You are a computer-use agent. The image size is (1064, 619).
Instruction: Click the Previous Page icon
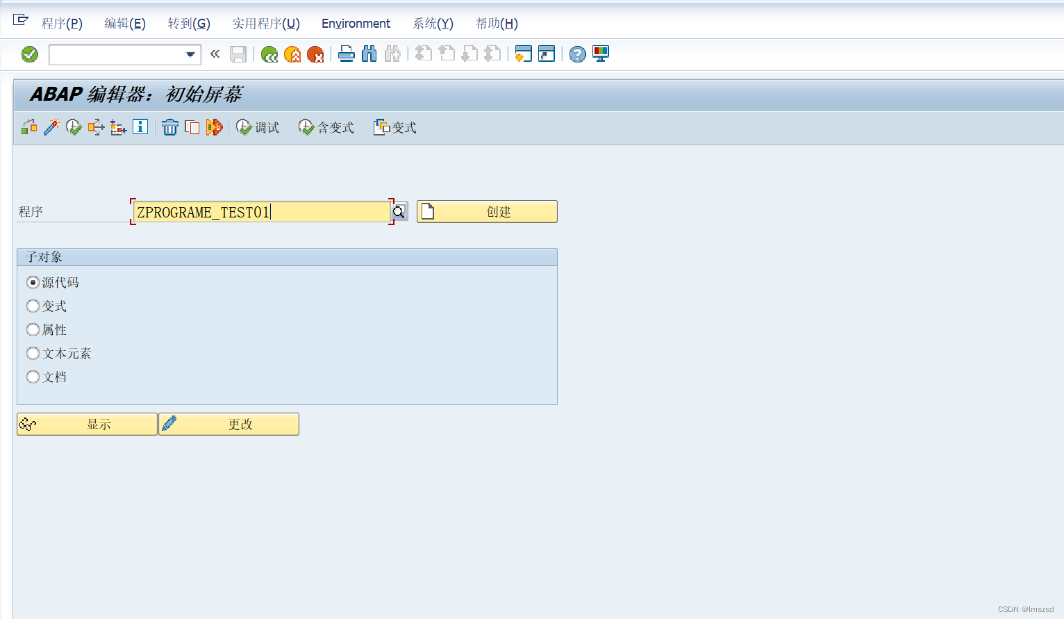pos(447,54)
